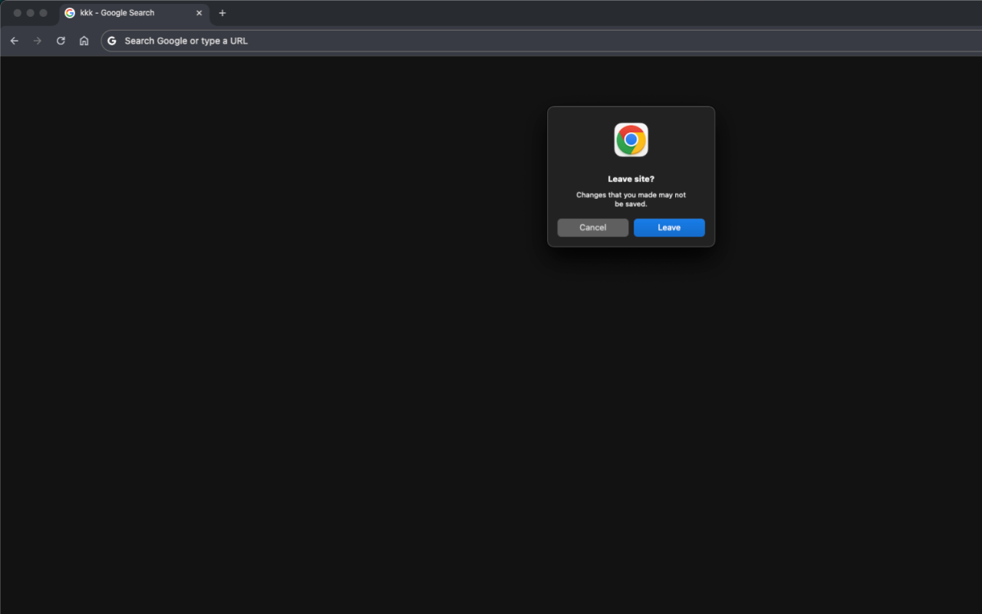
Task: Close the kkk - Google Search tab
Action: coord(199,13)
